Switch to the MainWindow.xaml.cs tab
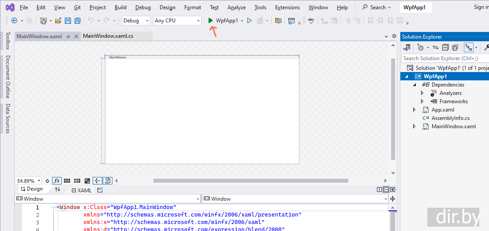The image size is (489, 231). [108, 36]
